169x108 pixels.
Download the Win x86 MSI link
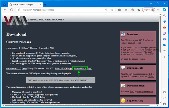(x=61, y=68)
